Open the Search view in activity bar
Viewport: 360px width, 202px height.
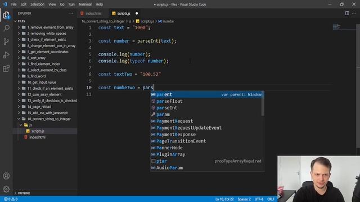(x=6, y=28)
